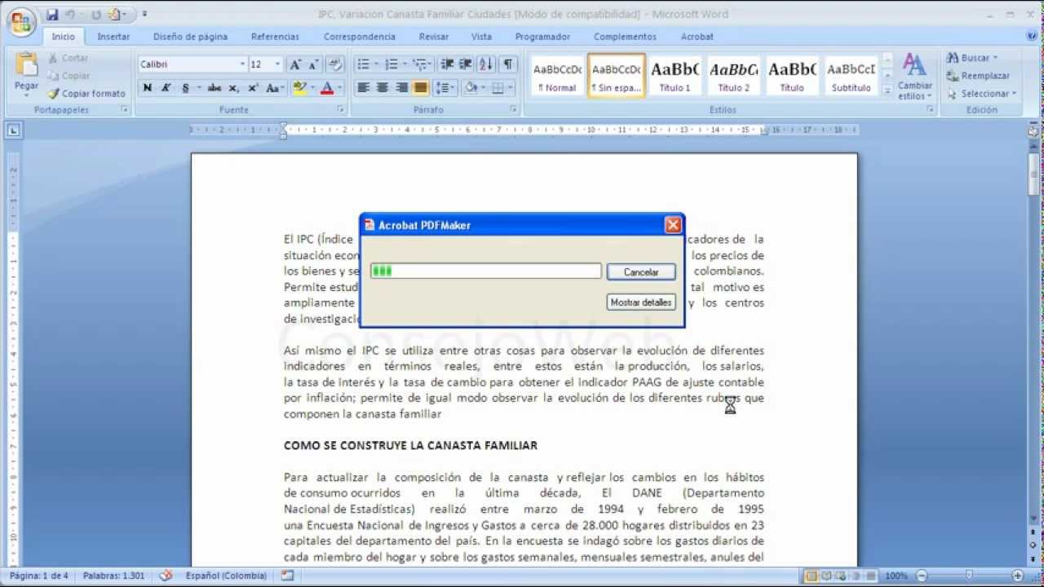Apply italic (K) formatting
1044x587 pixels.
coord(166,88)
